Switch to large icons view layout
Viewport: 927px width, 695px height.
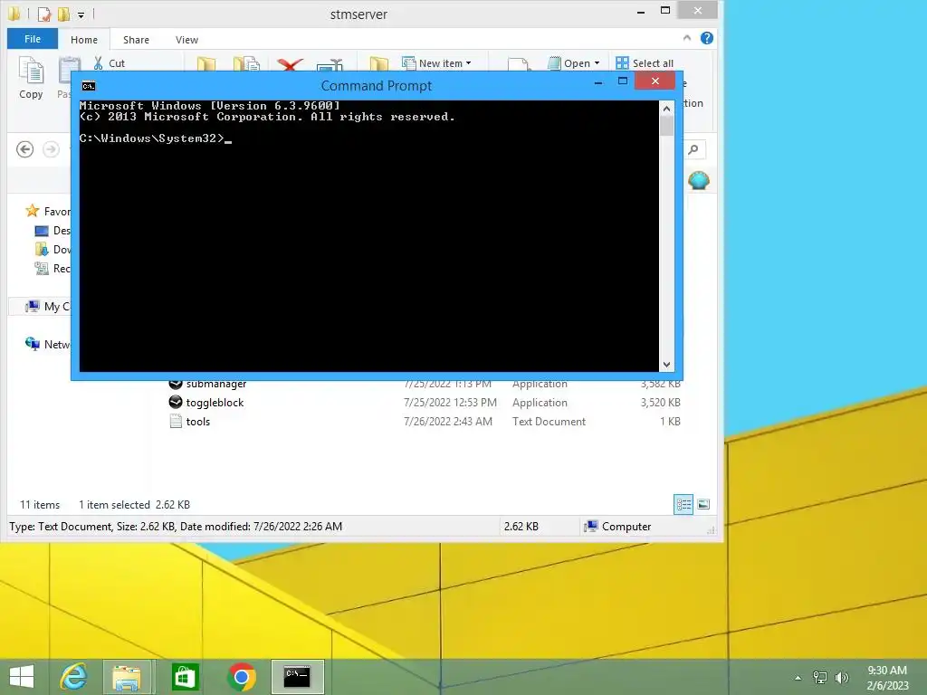703,504
